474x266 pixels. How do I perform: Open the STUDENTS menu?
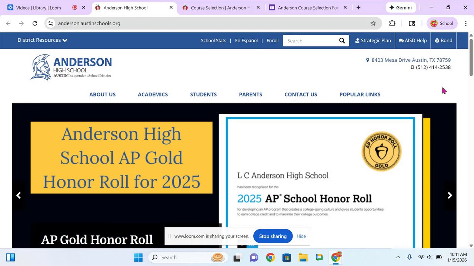coord(203,95)
